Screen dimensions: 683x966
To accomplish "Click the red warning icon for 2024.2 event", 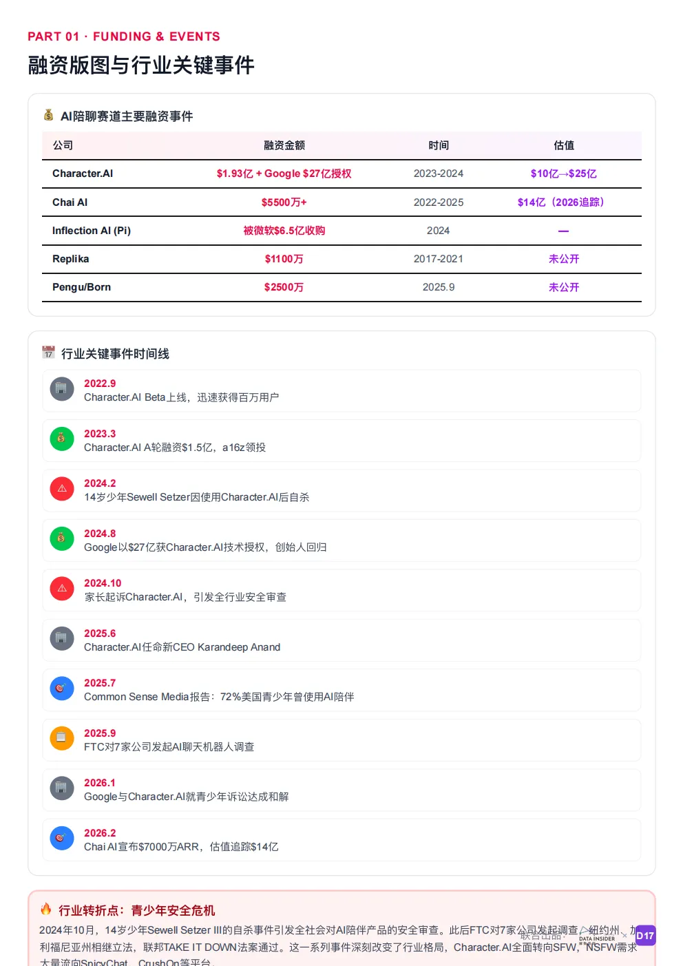I will tap(62, 489).
